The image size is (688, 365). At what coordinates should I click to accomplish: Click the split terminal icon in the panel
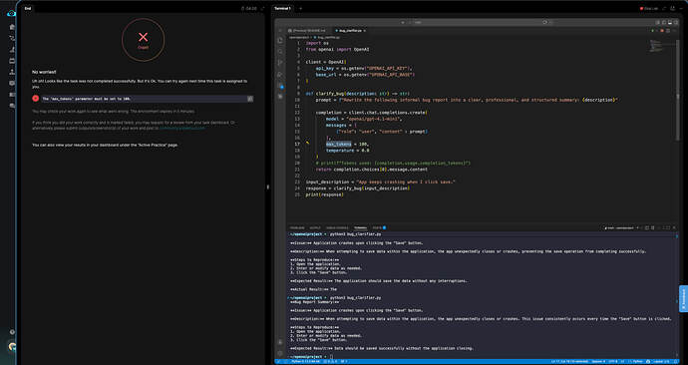(647, 227)
